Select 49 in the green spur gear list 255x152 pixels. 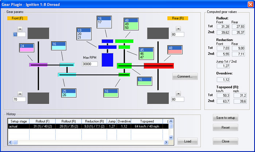coord(131,24)
